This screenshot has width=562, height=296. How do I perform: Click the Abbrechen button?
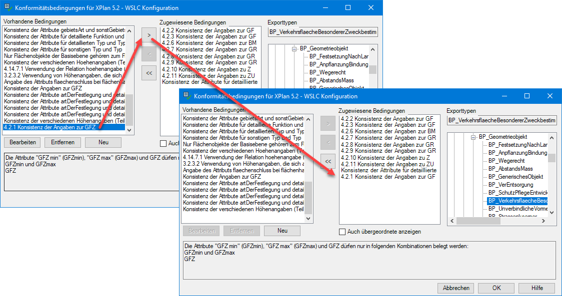[455, 288]
